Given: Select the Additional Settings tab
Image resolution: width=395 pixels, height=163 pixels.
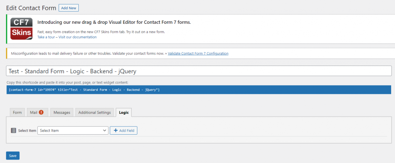Looking at the screenshot, I should pyautogui.click(x=95, y=112).
